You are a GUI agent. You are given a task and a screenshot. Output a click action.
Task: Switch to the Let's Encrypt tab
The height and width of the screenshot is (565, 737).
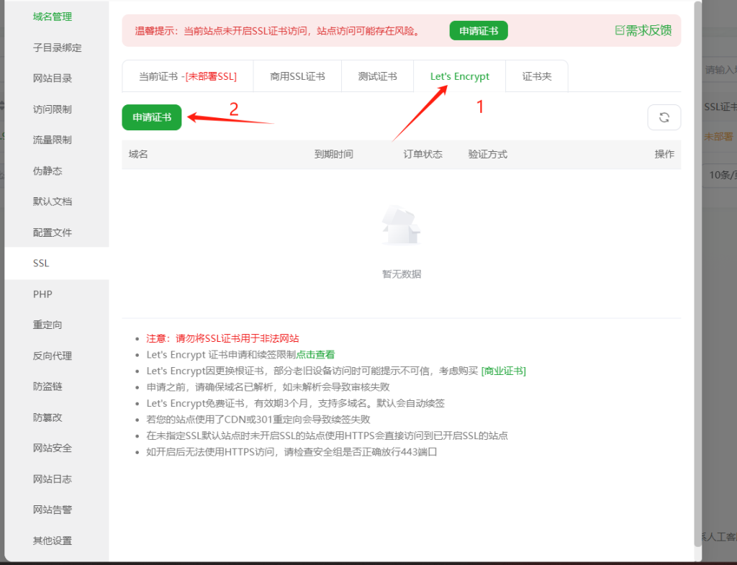(x=460, y=75)
